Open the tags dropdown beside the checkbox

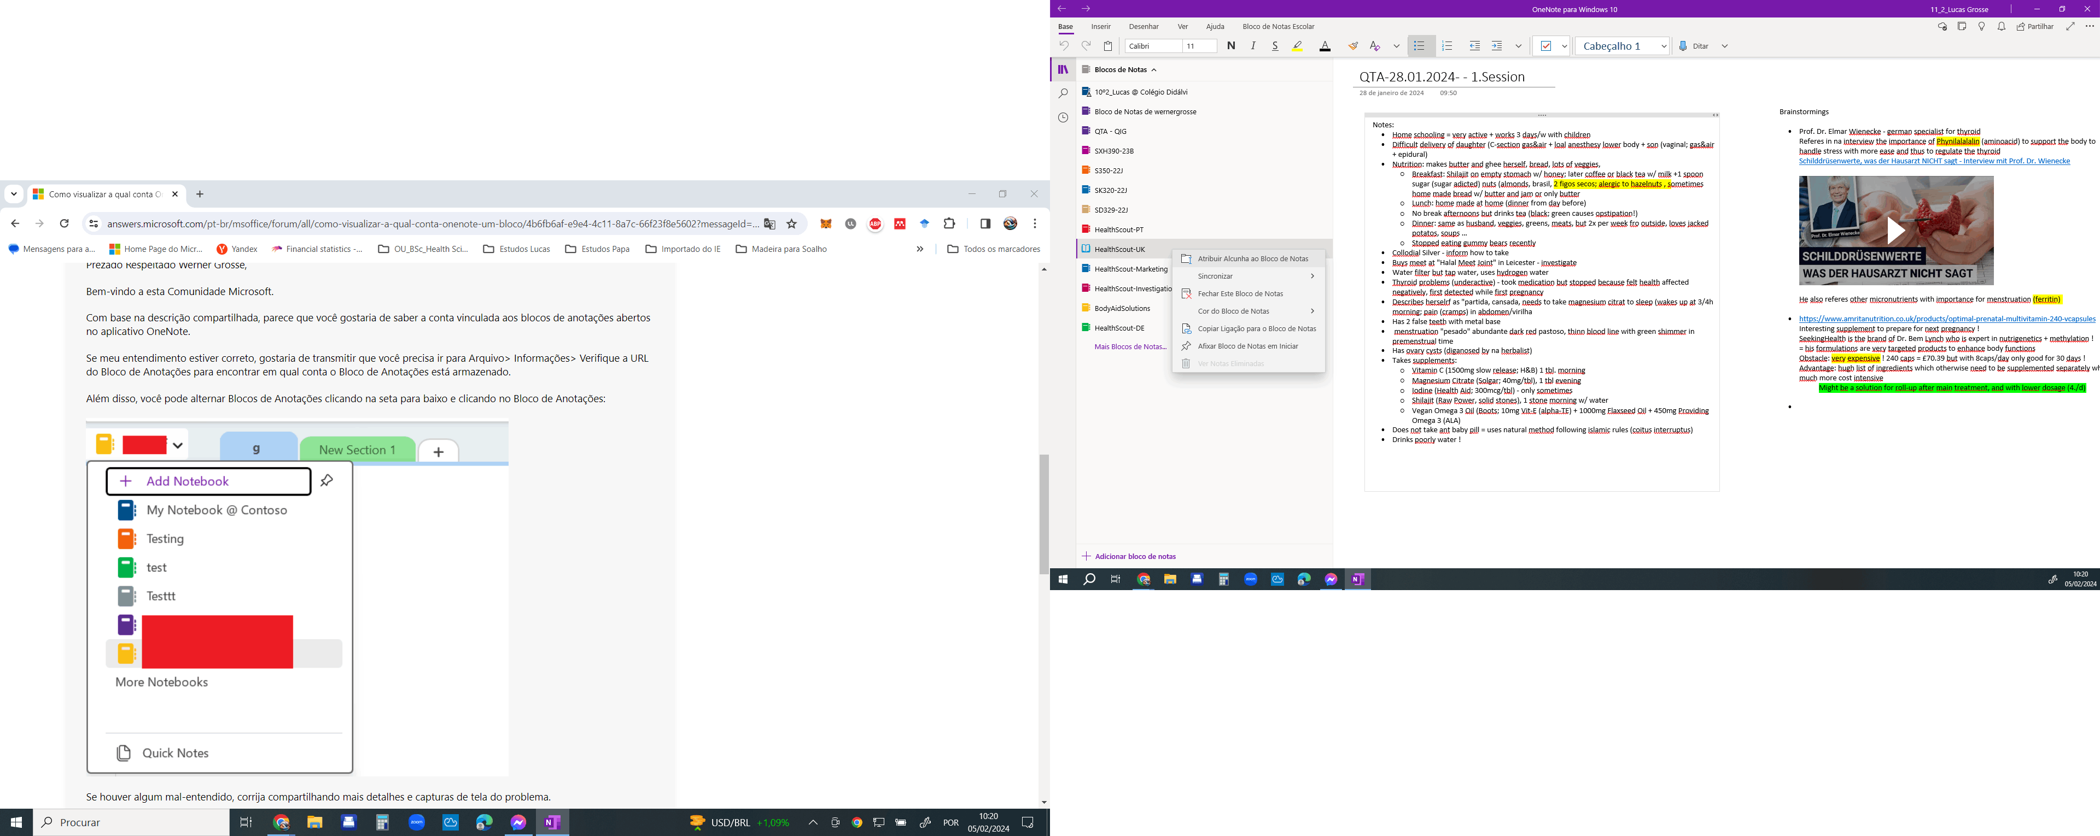pyautogui.click(x=1564, y=46)
